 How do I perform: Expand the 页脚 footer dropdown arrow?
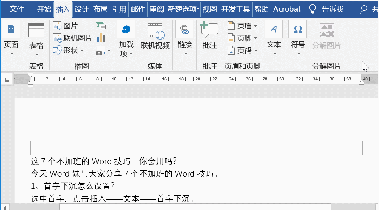[255, 38]
